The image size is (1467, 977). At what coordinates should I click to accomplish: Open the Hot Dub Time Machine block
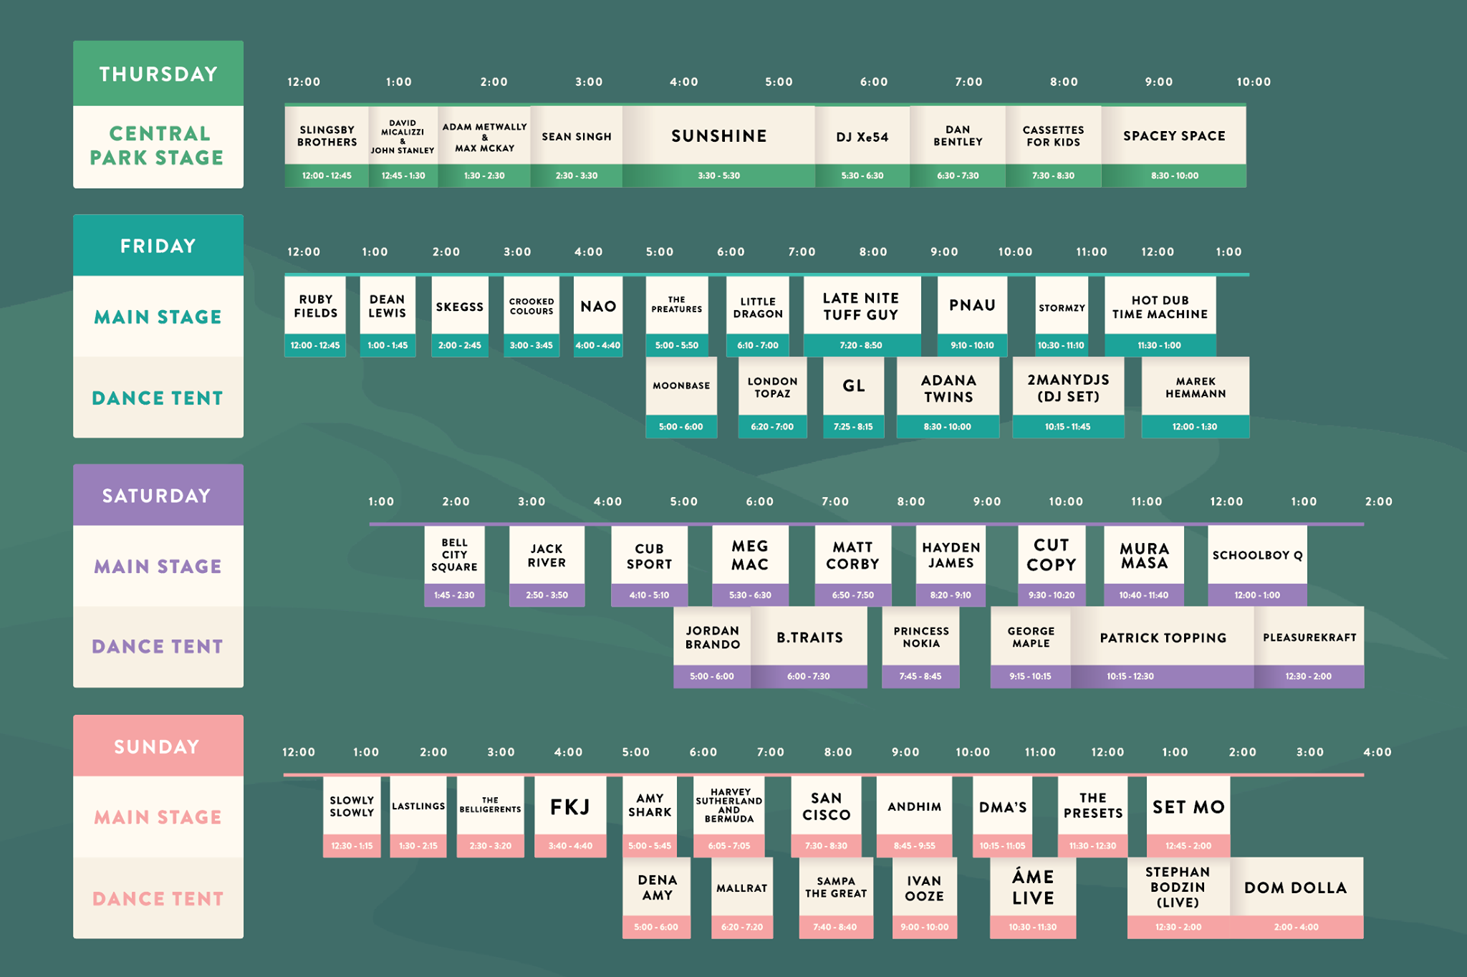(1160, 316)
